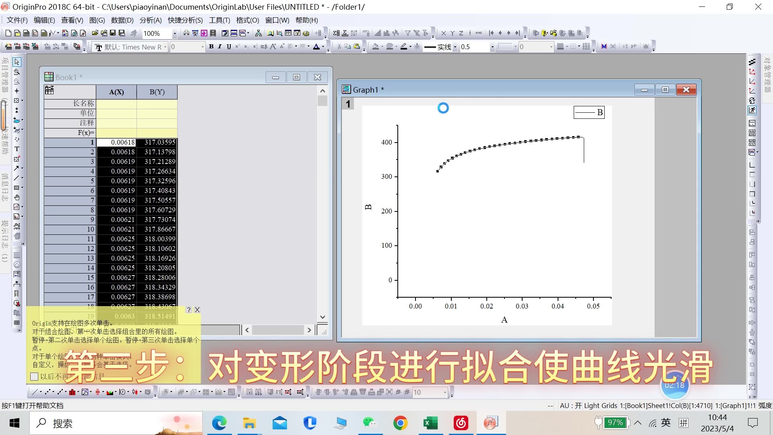The height and width of the screenshot is (435, 773).
Task: Click the Print icon in toolbar
Action: coord(186,33)
